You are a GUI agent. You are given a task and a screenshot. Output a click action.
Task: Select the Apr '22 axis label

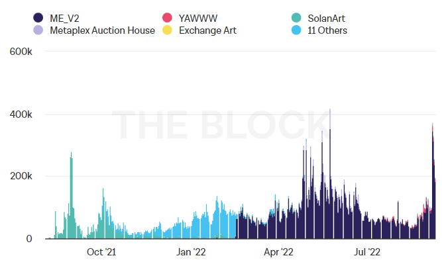278,252
